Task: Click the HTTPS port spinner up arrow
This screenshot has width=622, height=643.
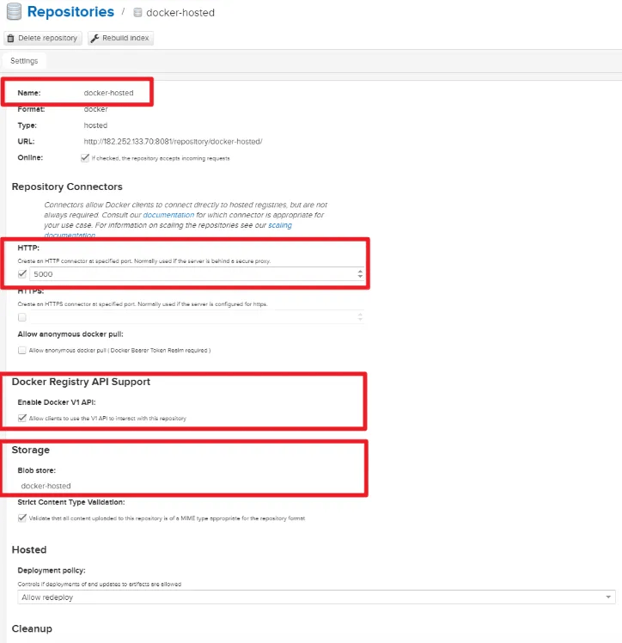Action: pyautogui.click(x=360, y=314)
